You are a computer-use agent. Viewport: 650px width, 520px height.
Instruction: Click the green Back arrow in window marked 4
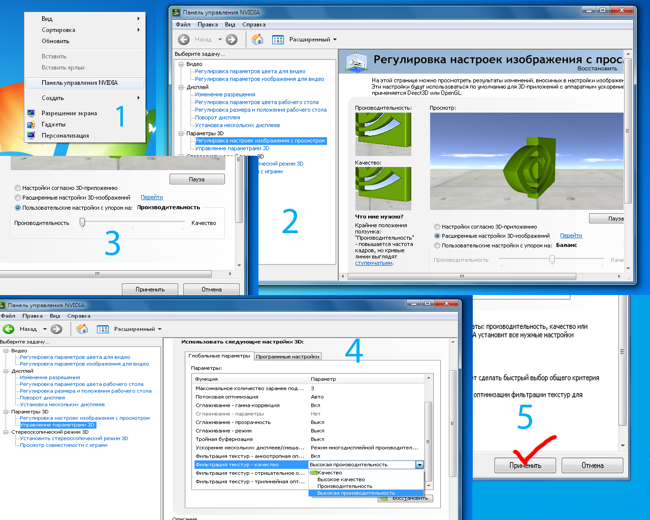(x=8, y=329)
